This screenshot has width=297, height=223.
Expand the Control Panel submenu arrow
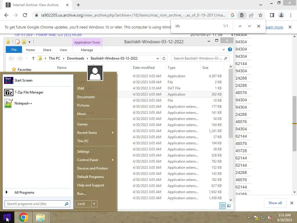pos(113,160)
